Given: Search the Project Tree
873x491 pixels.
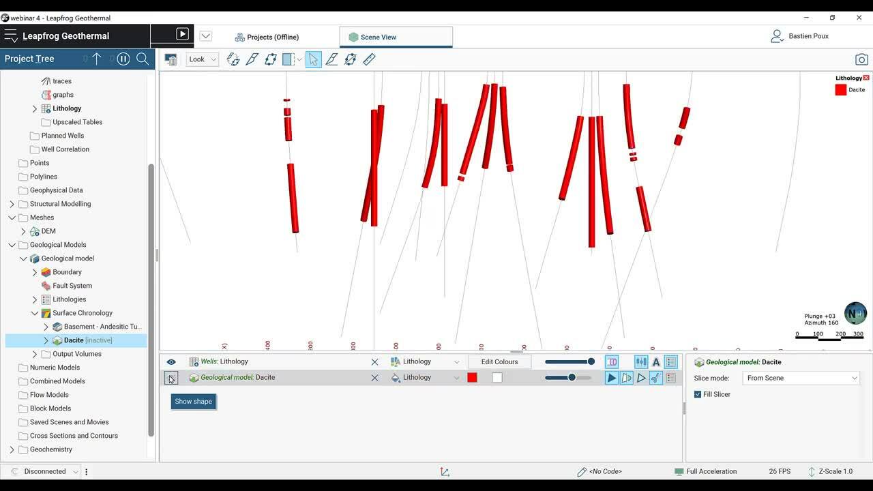Looking at the screenshot, I should [143, 59].
